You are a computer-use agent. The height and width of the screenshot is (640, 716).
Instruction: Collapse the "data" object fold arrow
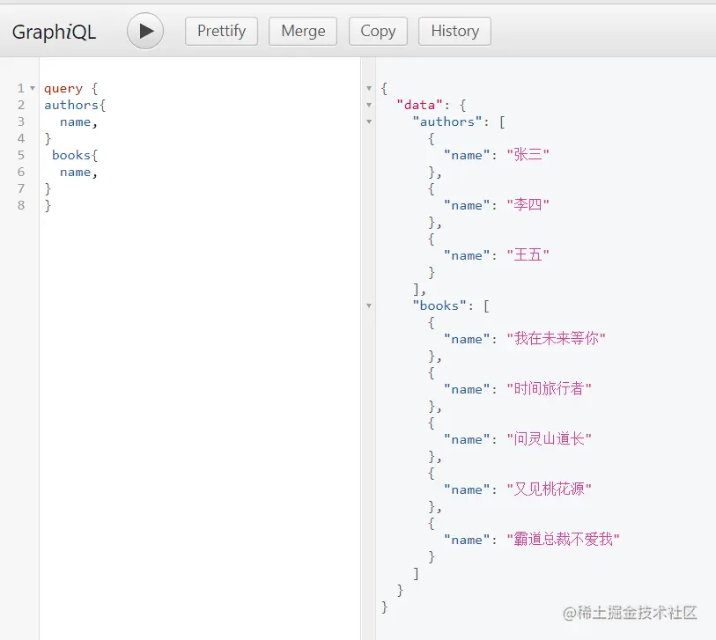pyautogui.click(x=369, y=105)
